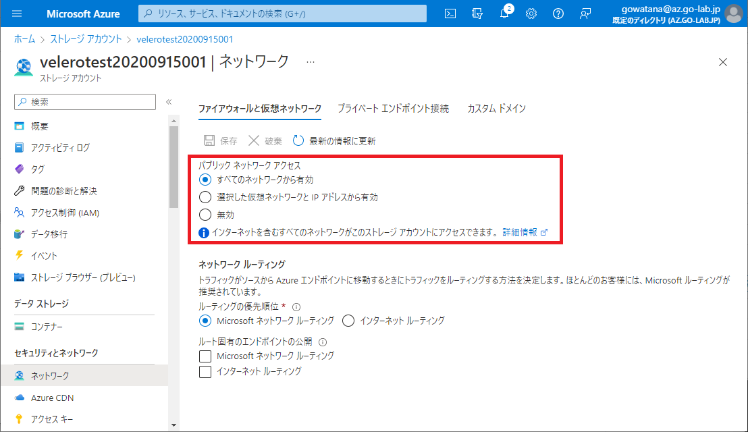This screenshot has width=748, height=432.
Task: Open feedback icon in top bar
Action: point(585,13)
